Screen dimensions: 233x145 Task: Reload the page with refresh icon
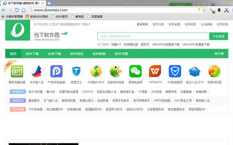point(17,10)
